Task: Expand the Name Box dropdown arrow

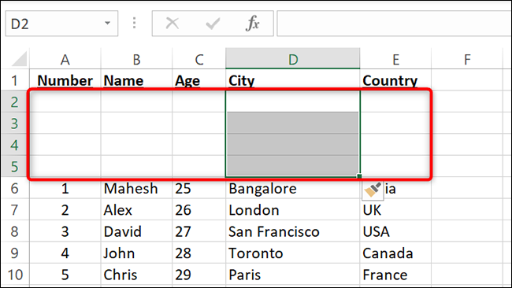Action: point(107,23)
